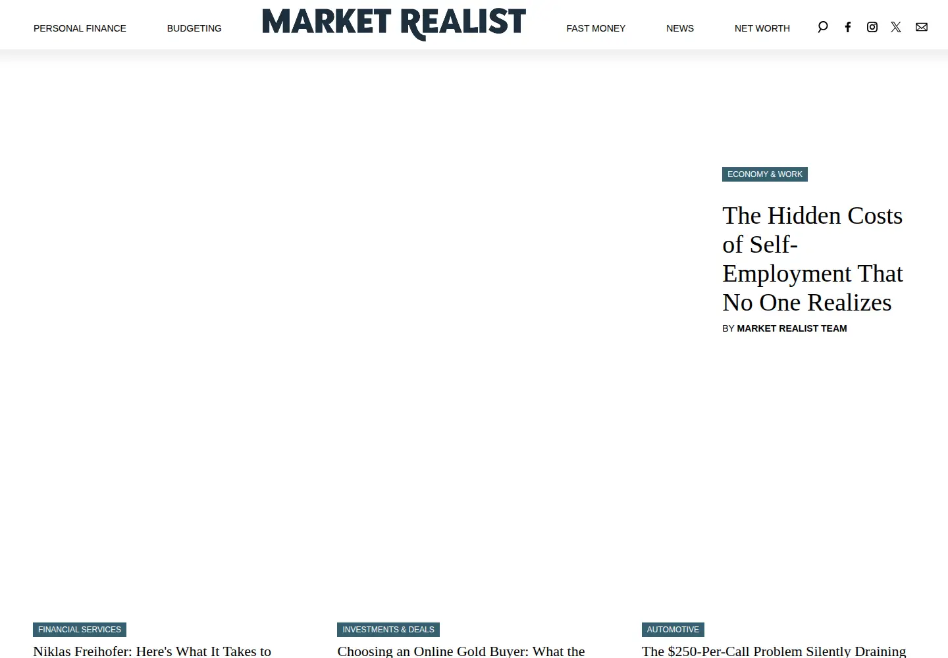Open the search magnifier icon
The width and height of the screenshot is (948, 658).
tap(822, 27)
